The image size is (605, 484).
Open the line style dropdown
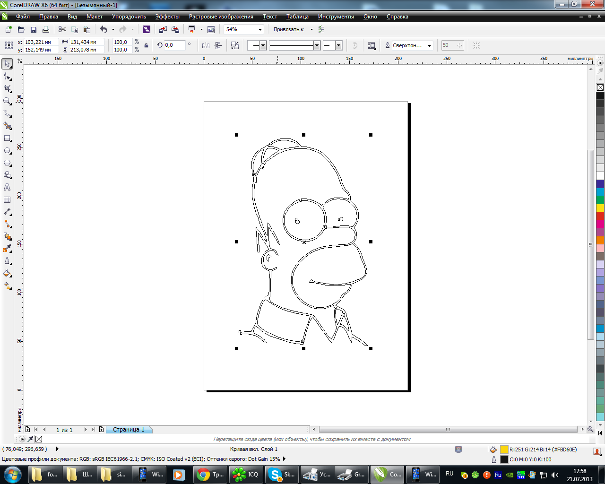pos(317,45)
